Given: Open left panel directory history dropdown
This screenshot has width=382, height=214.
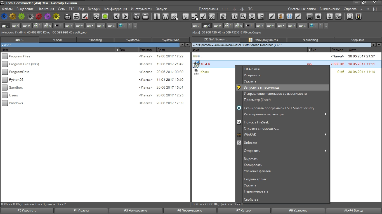Looking at the screenshot, I should (x=187, y=45).
